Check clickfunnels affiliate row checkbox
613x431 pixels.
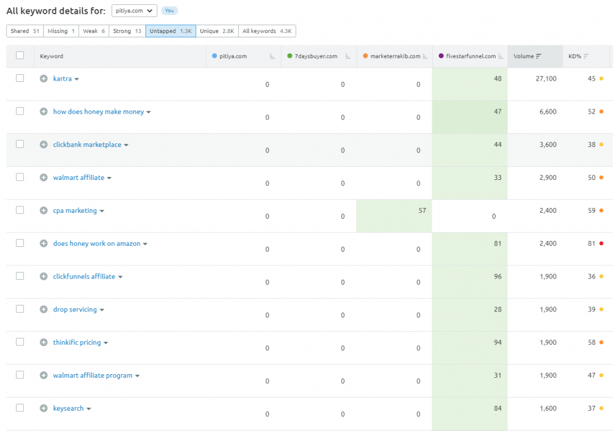pyautogui.click(x=20, y=276)
